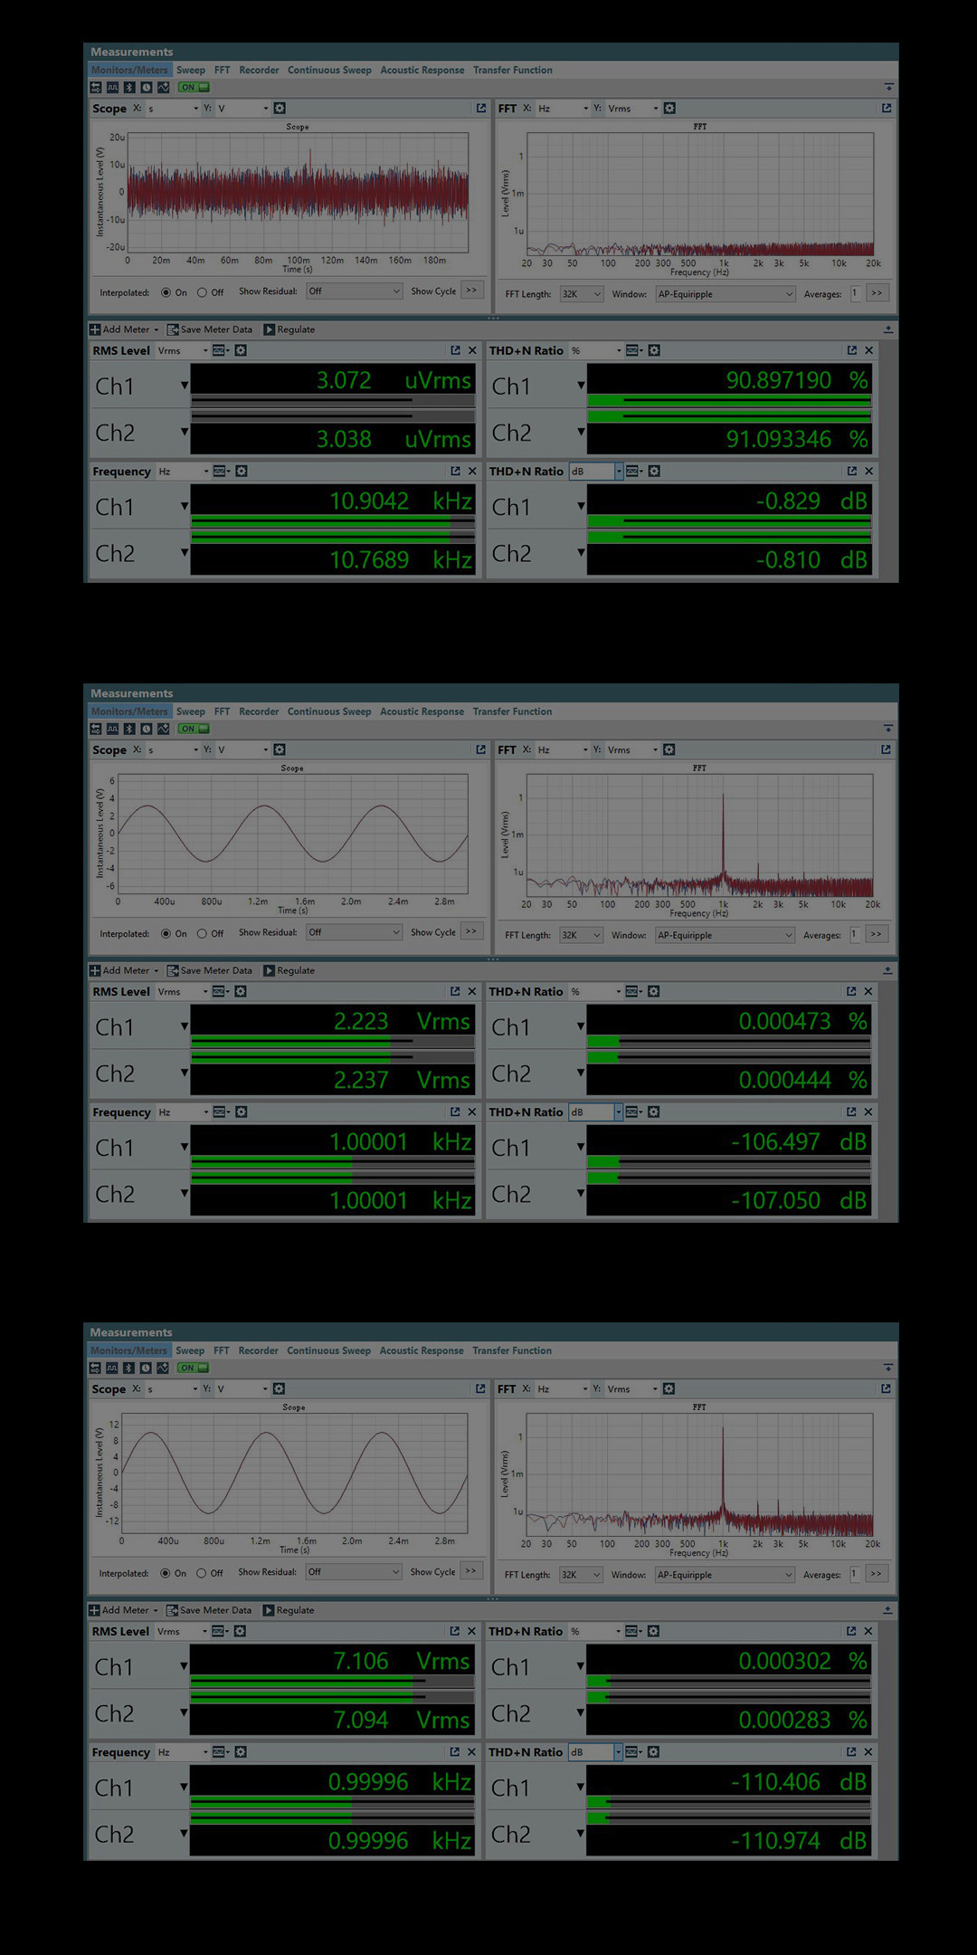This screenshot has width=977, height=1955.
Task: Pop out the RMS Level meter showing 7.106 Vrms
Action: (x=454, y=1631)
